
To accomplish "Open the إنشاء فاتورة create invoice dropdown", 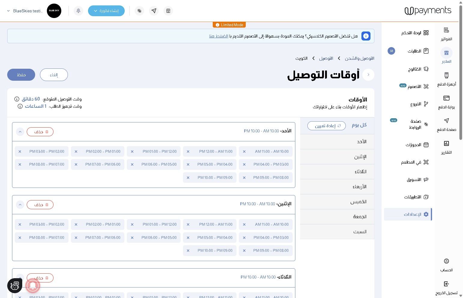I will pyautogui.click(x=106, y=11).
